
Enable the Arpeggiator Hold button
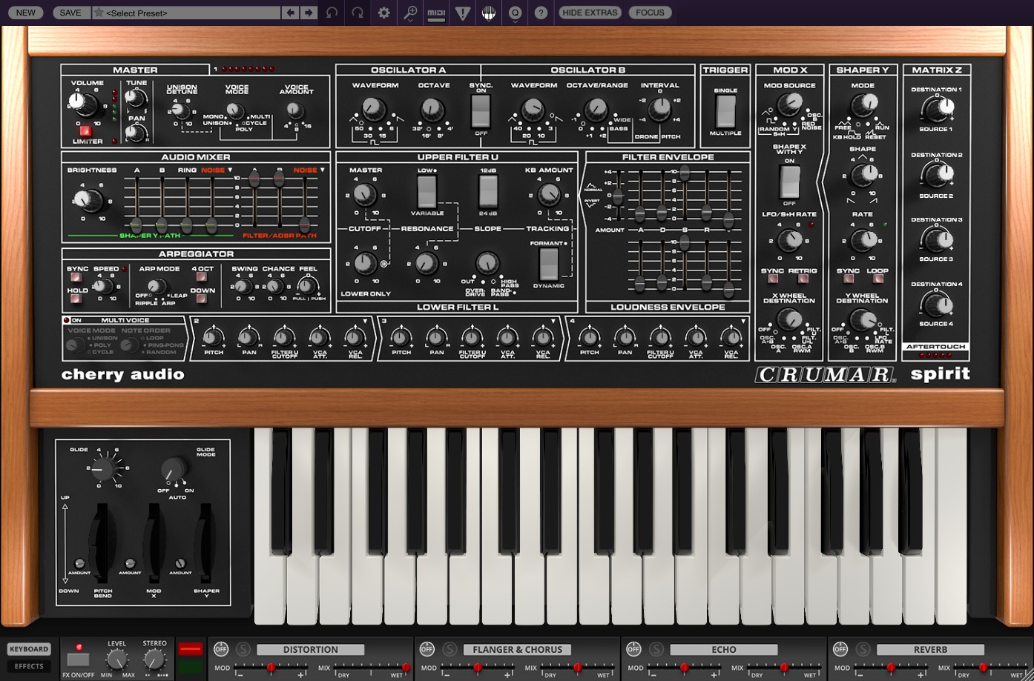[76, 298]
